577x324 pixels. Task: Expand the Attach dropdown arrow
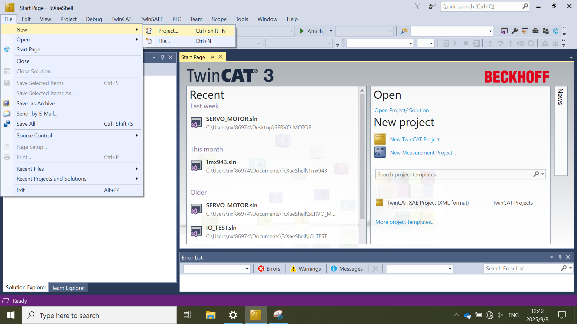coord(331,31)
